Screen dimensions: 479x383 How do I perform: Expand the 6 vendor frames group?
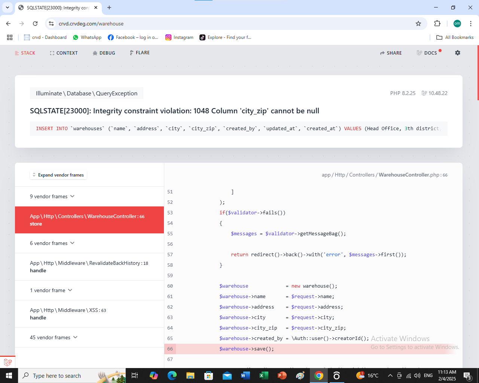point(52,243)
